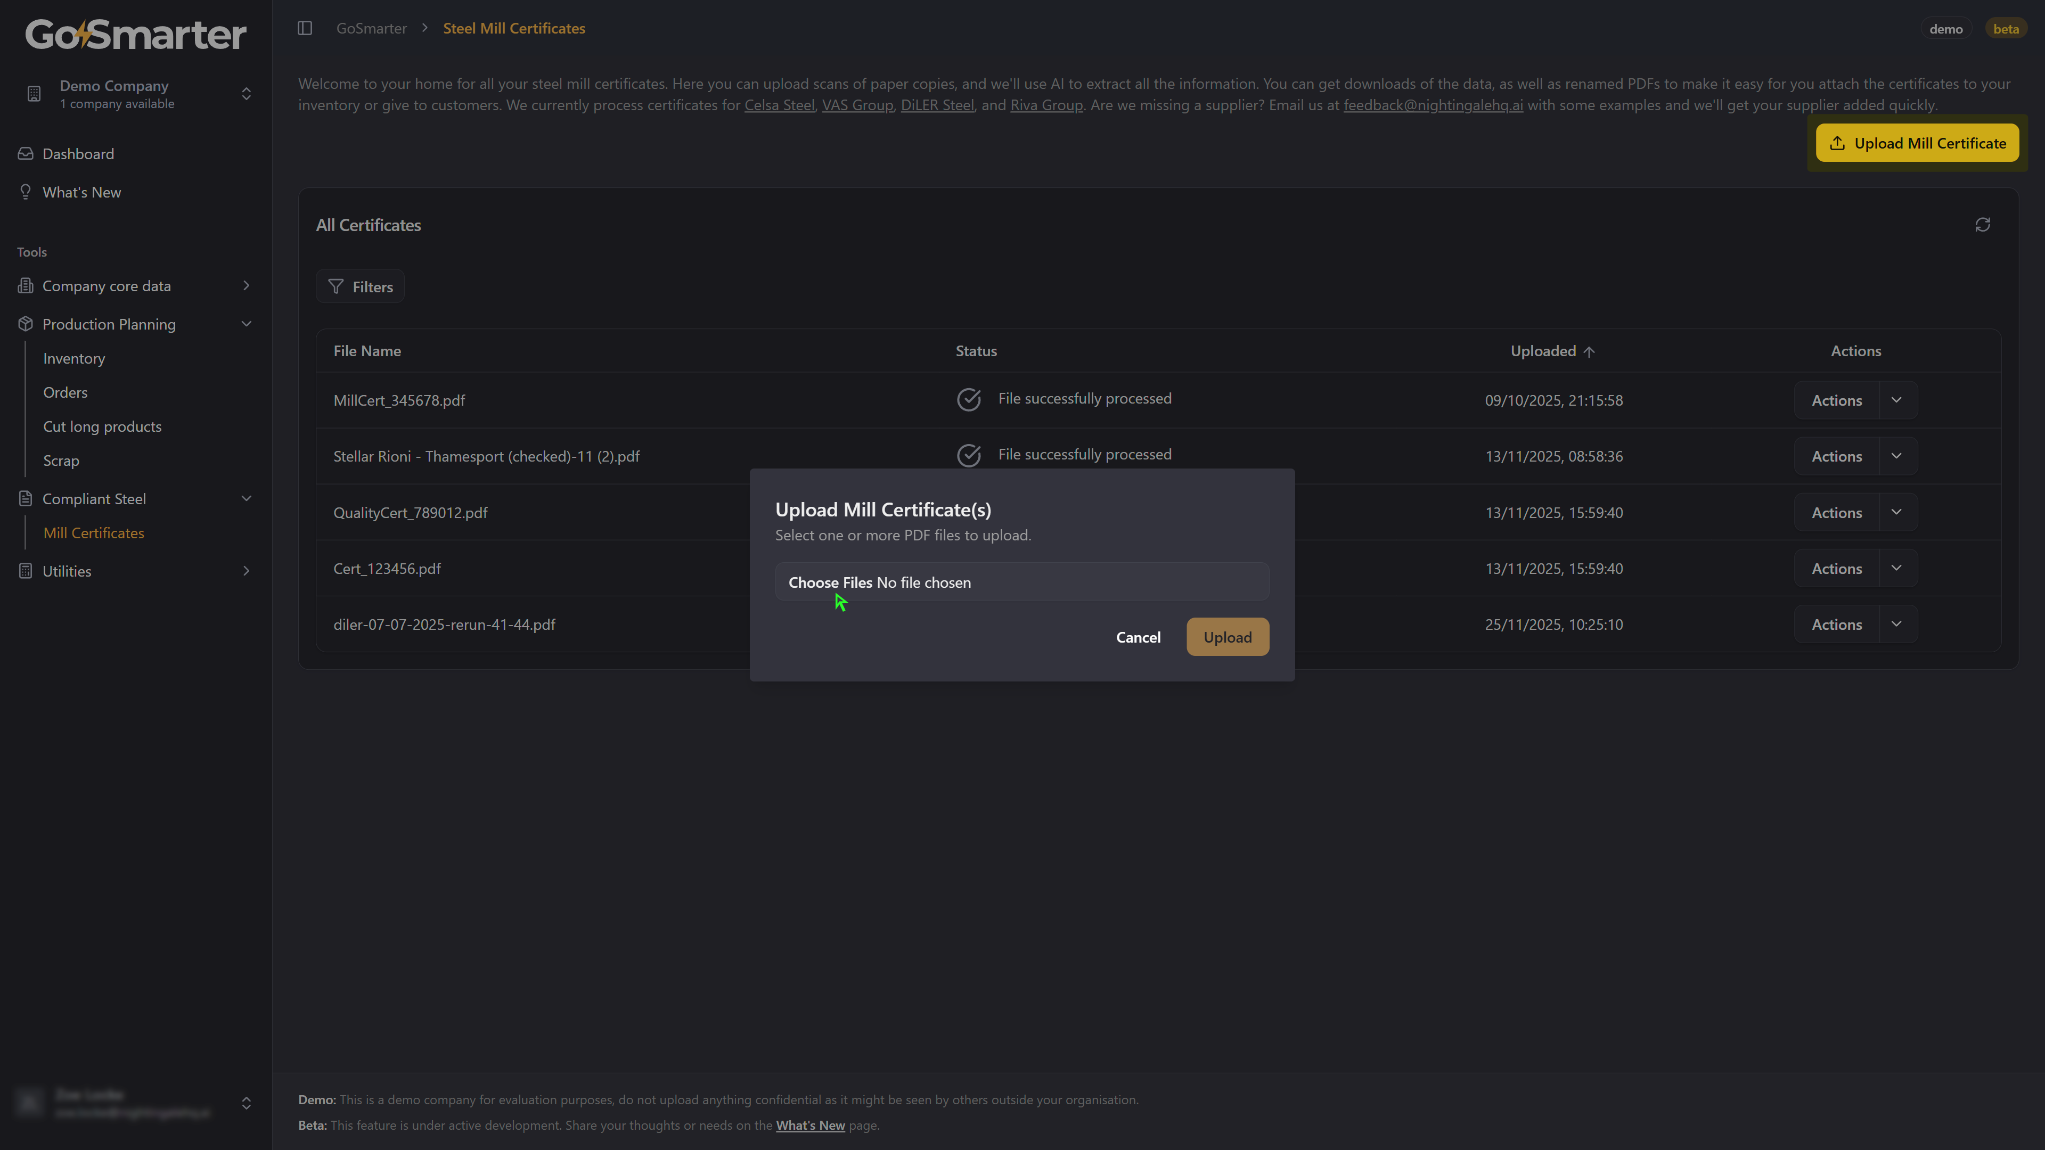Click the Production Planning cube icon
This screenshot has width=2045, height=1150.
[26, 324]
